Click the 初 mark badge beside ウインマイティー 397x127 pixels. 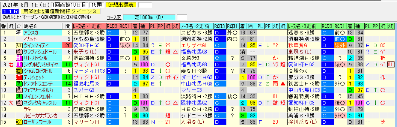click(19, 45)
